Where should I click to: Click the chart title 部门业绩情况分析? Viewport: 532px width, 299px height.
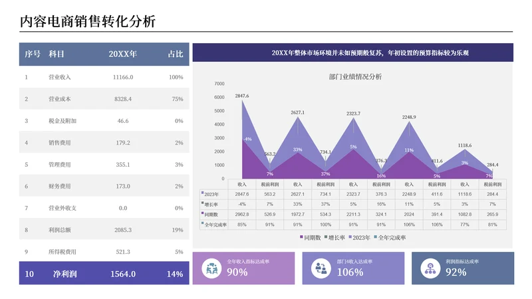355,76
